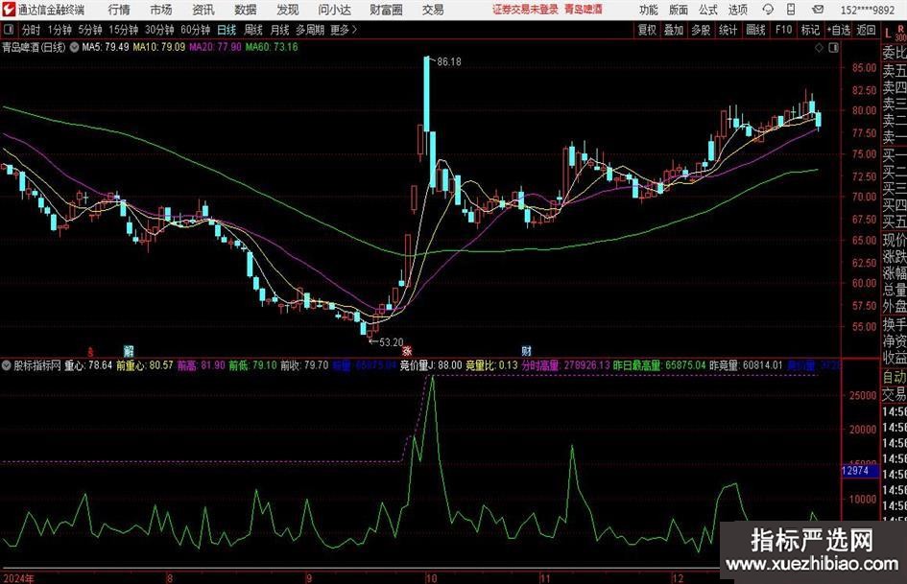
Task: Click the 竞量比: 0.13 value
Action: tap(491, 365)
